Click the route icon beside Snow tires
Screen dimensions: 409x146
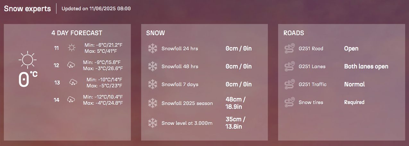[x=290, y=102]
